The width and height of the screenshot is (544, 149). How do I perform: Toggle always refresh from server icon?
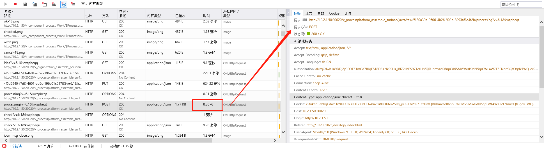[35, 4]
